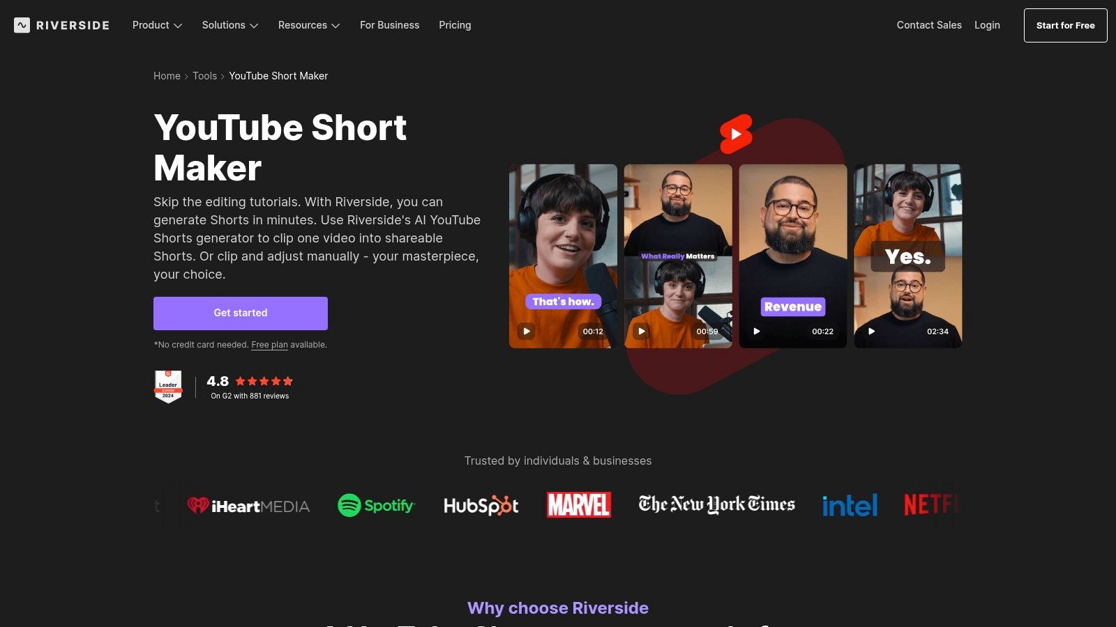Click The New York Times logo
This screenshot has height=627, width=1116.
(717, 504)
